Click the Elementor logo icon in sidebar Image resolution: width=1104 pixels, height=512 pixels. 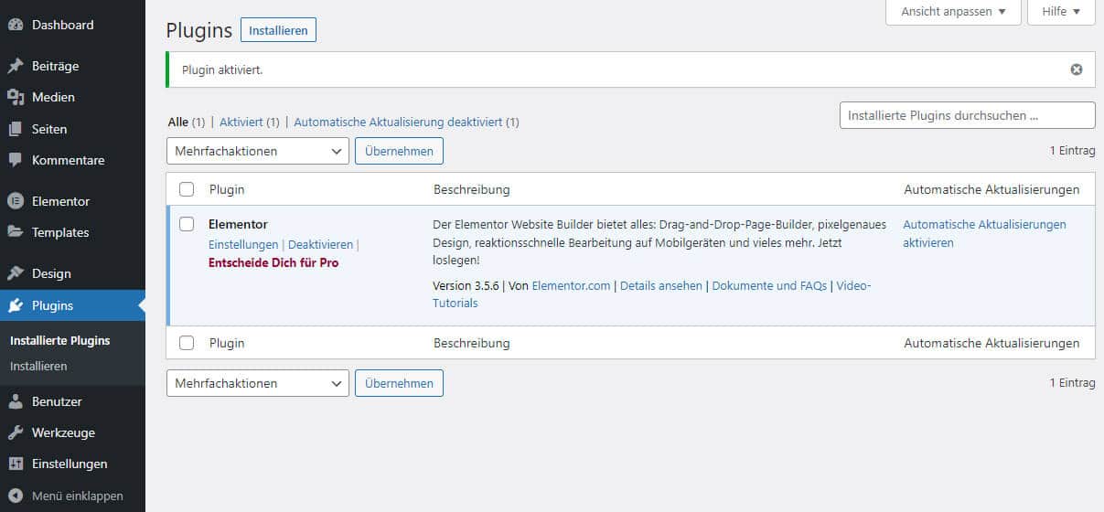[x=16, y=201]
